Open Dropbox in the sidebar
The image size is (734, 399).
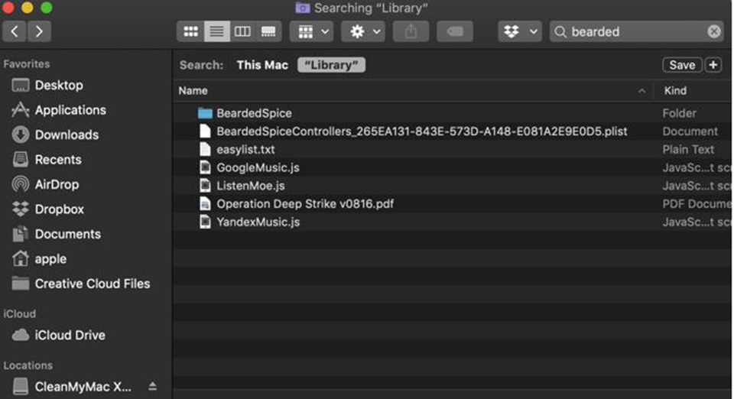tap(59, 209)
